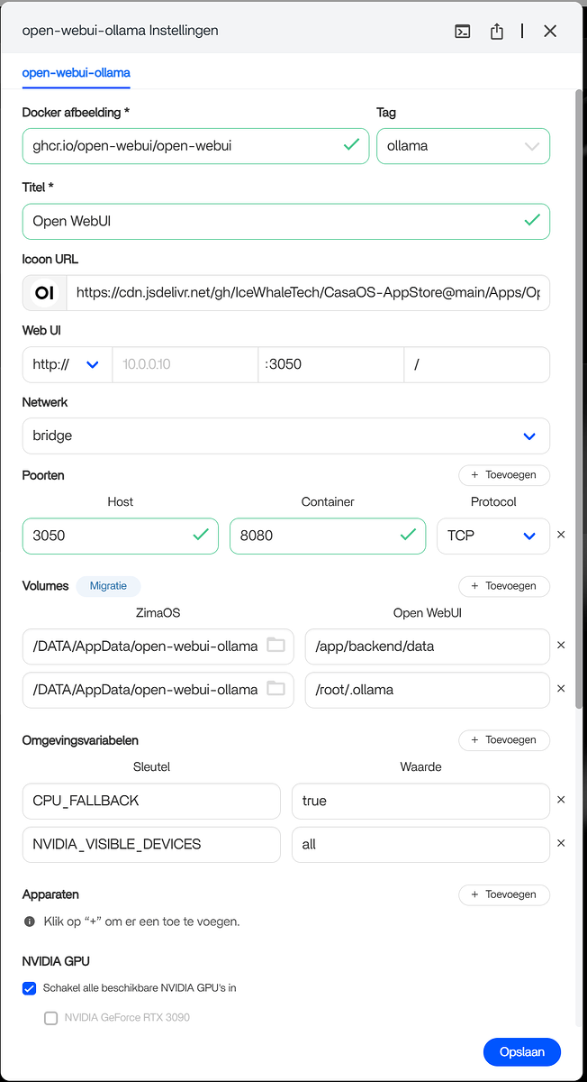Click Toevoegen to add a port
The width and height of the screenshot is (587, 1082).
click(x=504, y=475)
